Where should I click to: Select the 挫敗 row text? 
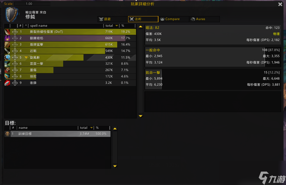33,77
